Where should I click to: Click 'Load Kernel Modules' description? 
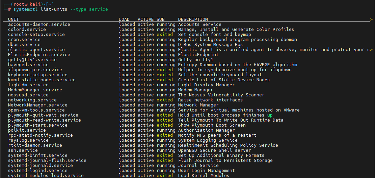pos(204,175)
